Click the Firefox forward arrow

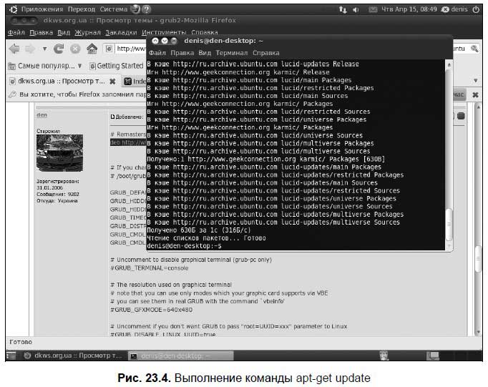[x=30, y=49]
